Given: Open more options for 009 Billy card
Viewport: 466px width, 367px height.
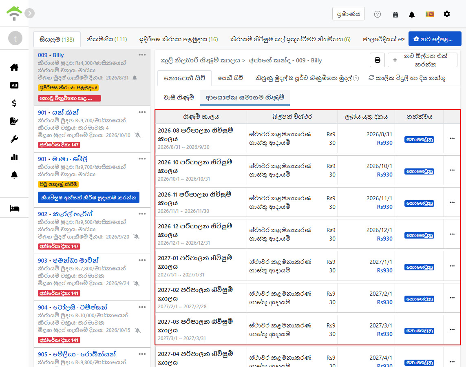Looking at the screenshot, I should (142, 55).
